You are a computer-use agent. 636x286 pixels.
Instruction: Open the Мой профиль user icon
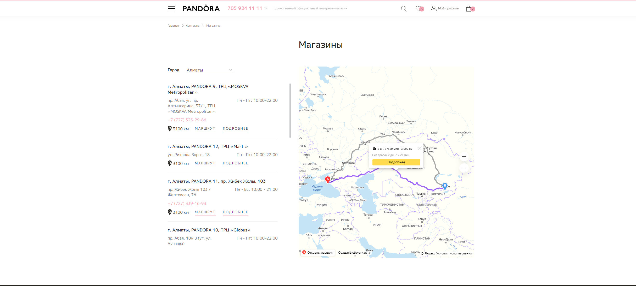click(434, 8)
